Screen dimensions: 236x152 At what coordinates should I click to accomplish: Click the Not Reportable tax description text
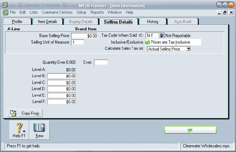click(x=178, y=36)
